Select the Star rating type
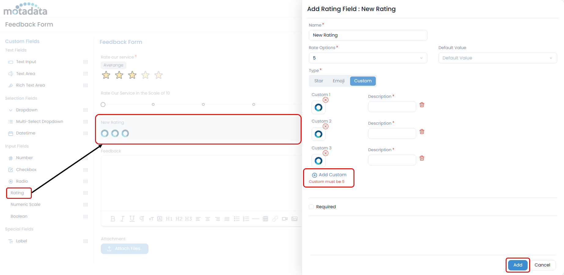This screenshot has width=564, height=275. 318,81
